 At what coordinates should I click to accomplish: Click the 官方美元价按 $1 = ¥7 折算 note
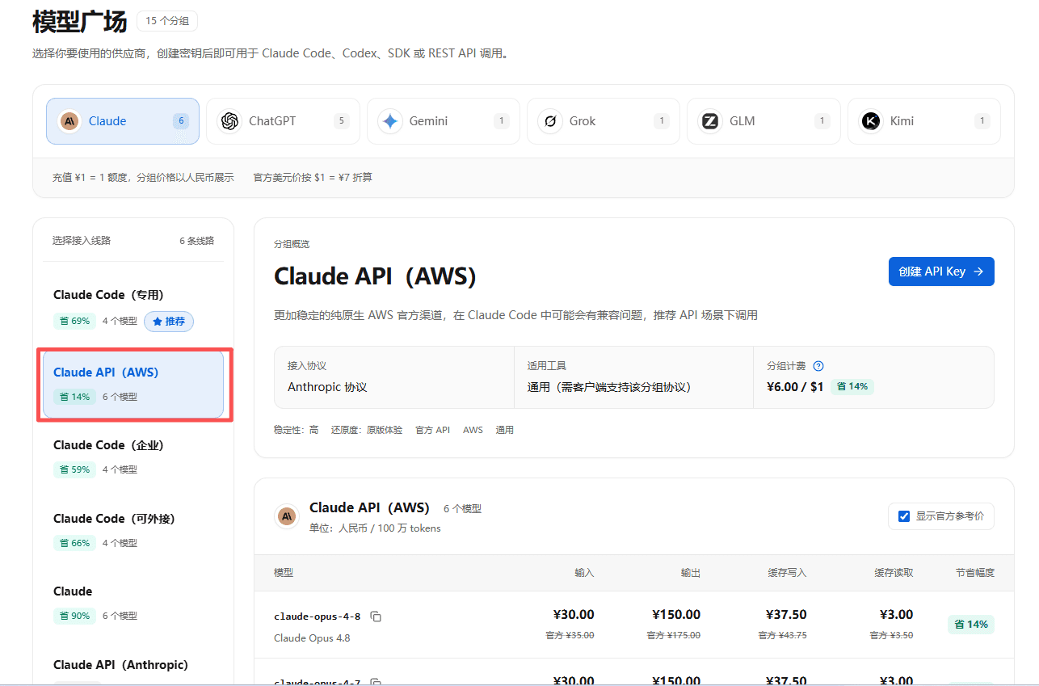313,178
